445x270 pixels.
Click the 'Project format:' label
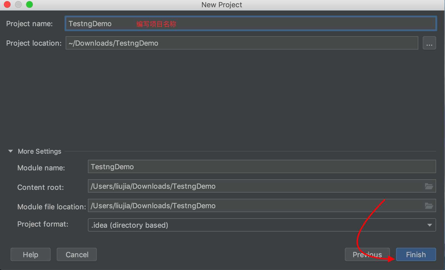pyautogui.click(x=43, y=224)
